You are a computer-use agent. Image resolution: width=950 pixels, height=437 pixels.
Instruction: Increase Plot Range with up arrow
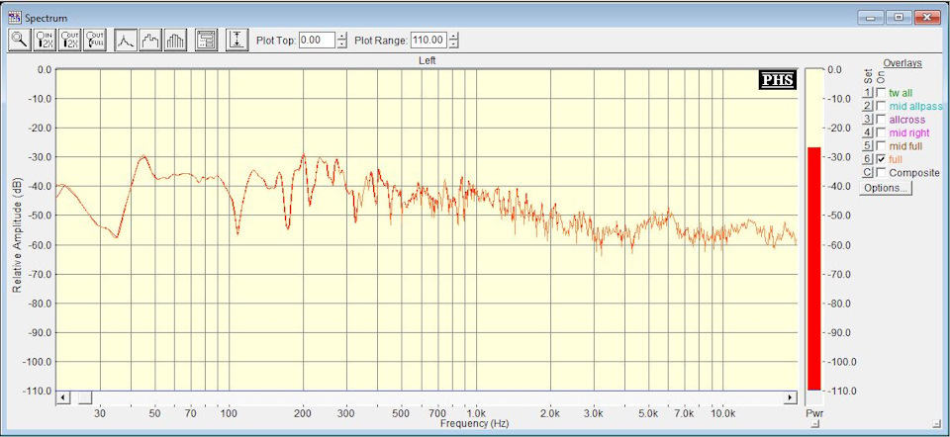coord(453,37)
